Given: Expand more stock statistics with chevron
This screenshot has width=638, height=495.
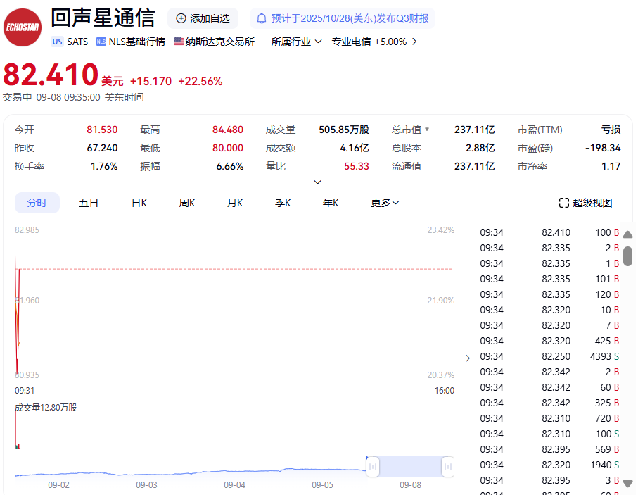Looking at the screenshot, I should 317,182.
